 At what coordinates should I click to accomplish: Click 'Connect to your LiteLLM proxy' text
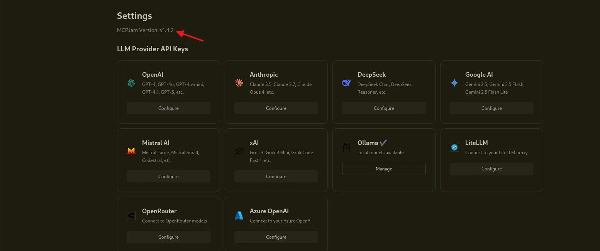pos(496,153)
